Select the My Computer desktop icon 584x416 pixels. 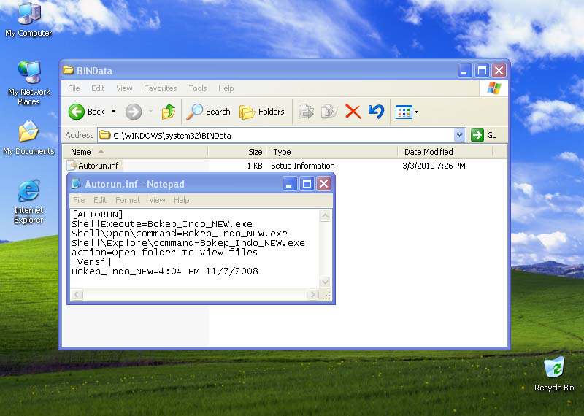pos(28,13)
